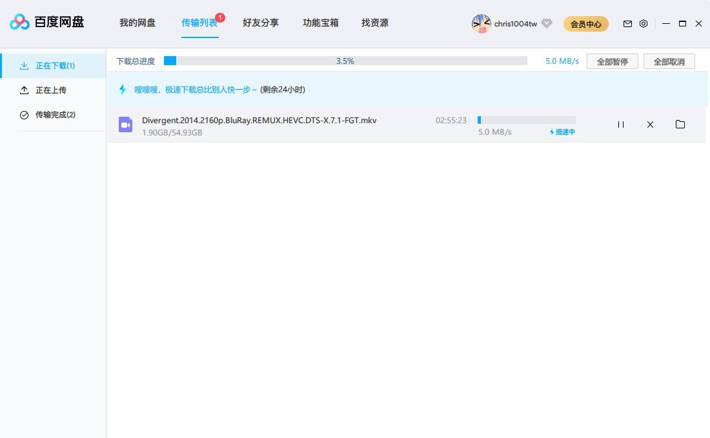Open the 会员中心 button
Screen dimensions: 710x438
(x=586, y=24)
